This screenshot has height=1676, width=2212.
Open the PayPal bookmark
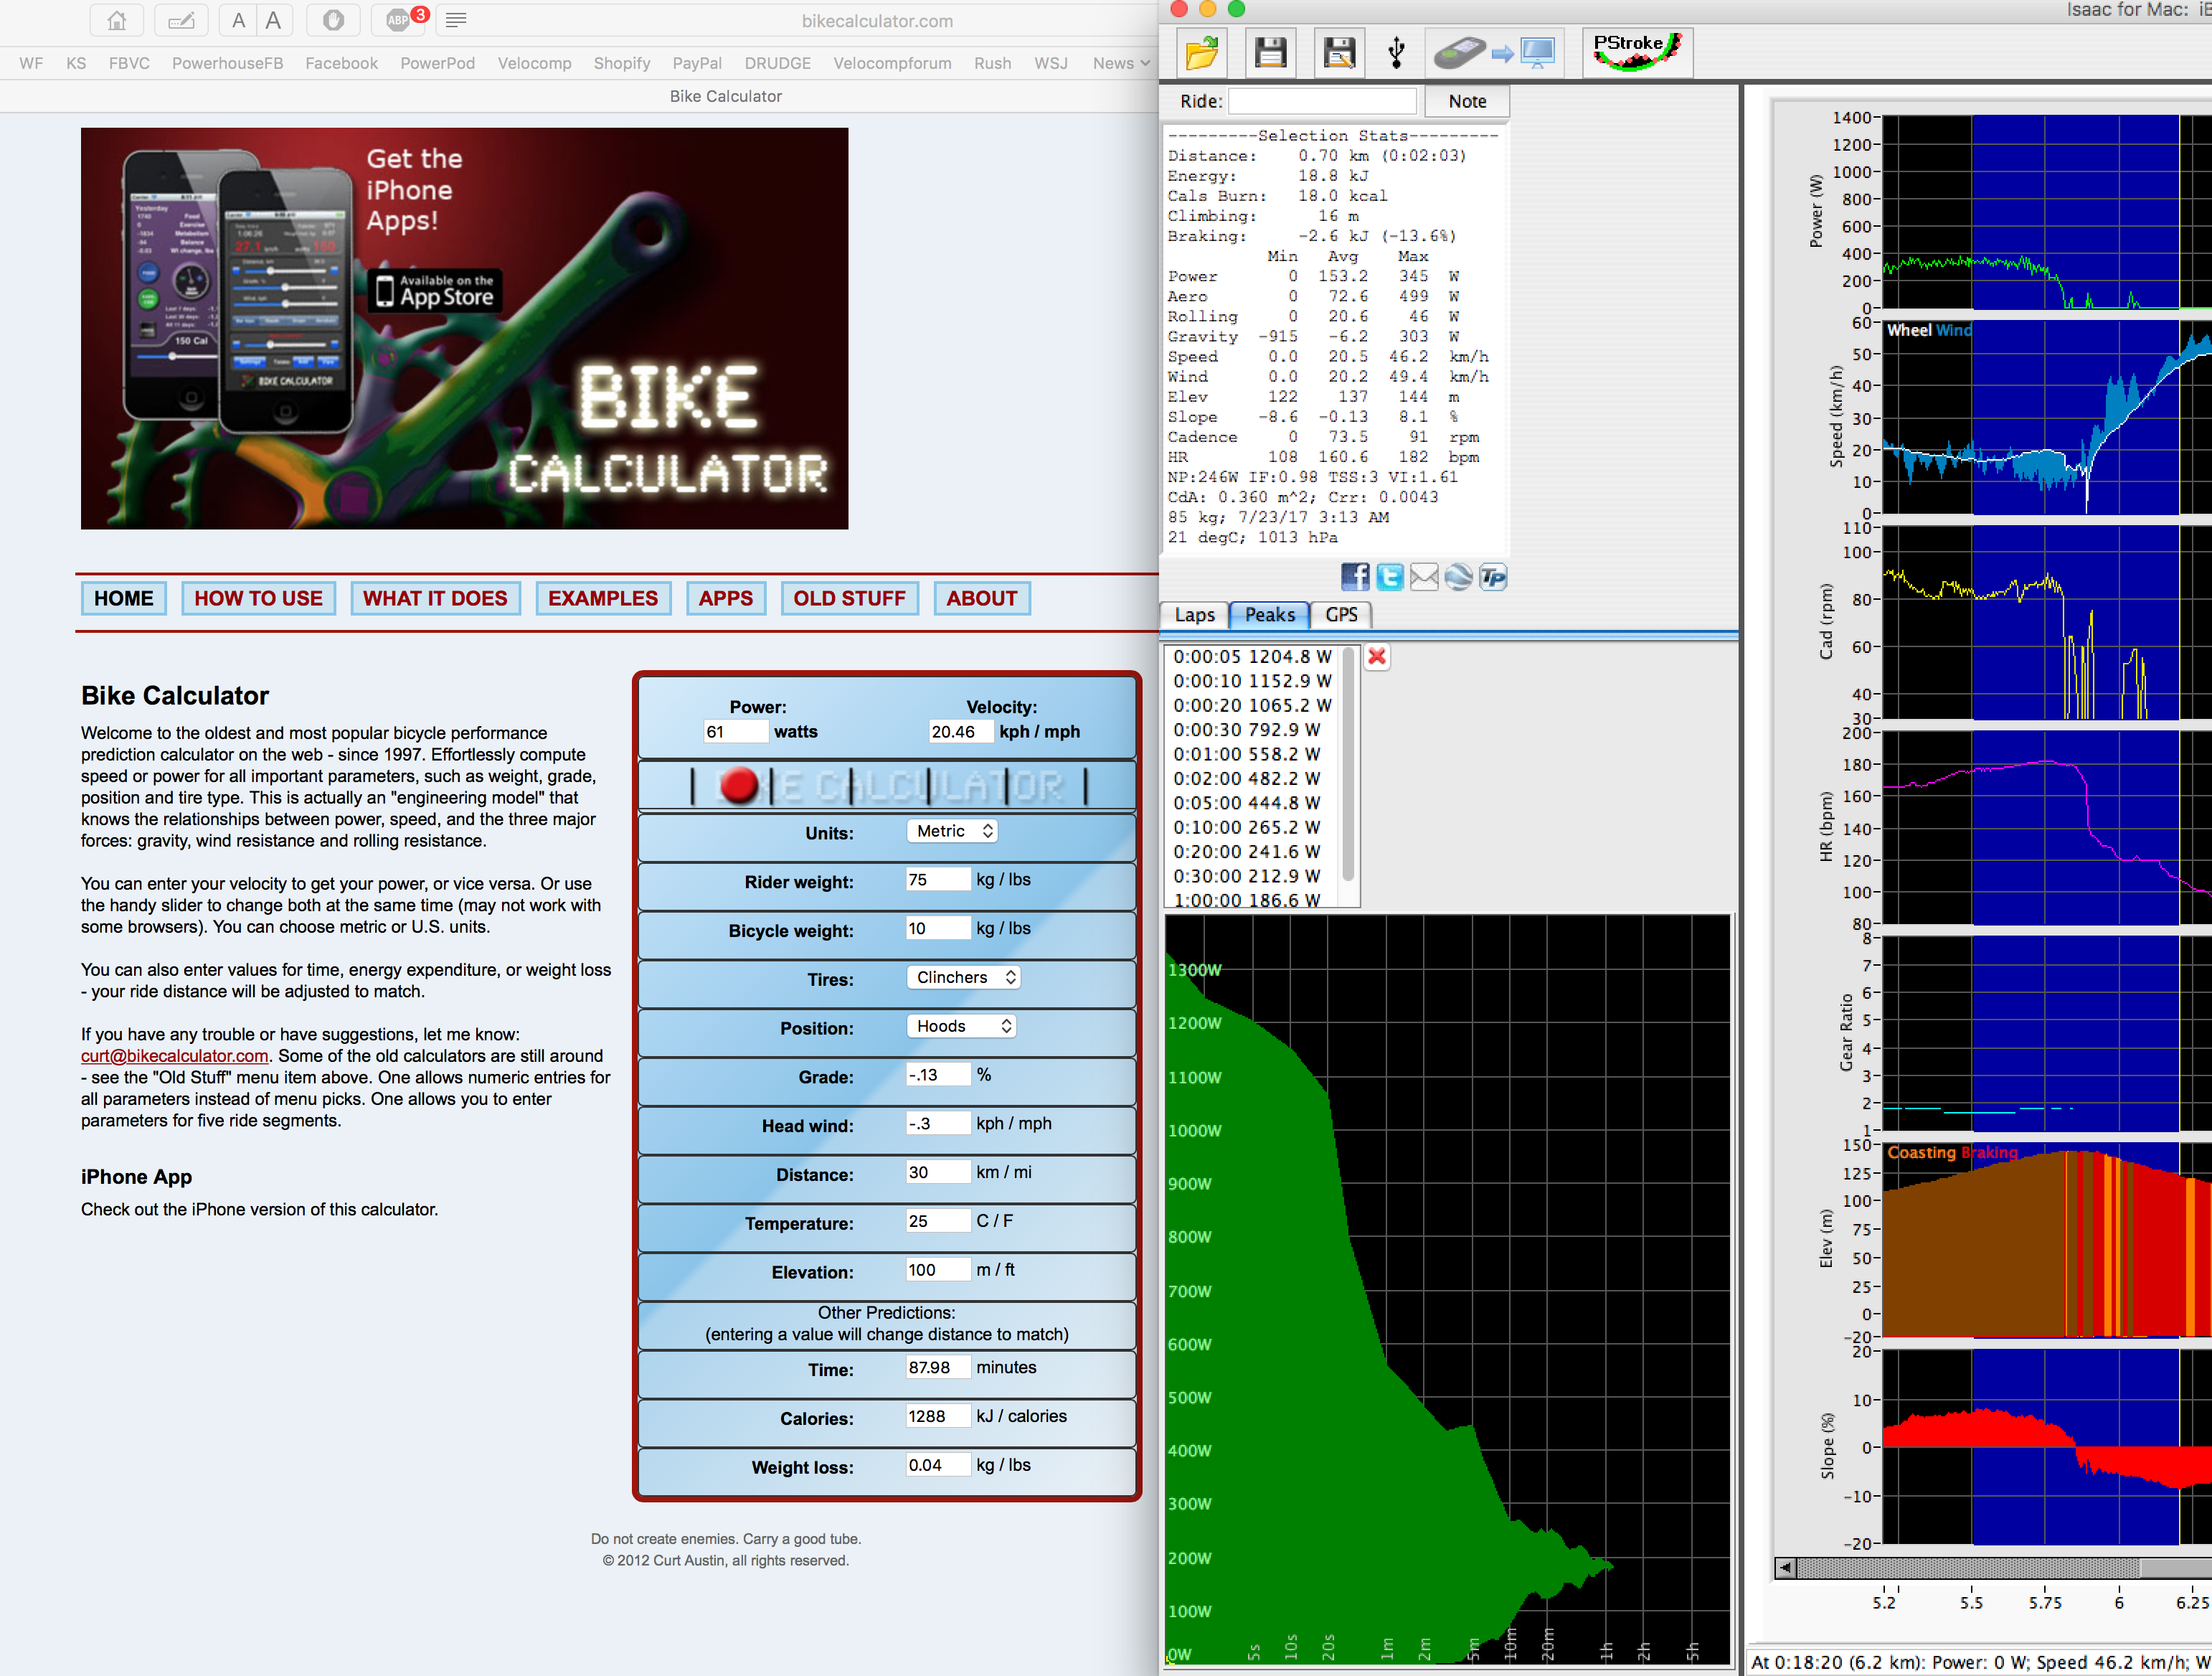click(697, 63)
